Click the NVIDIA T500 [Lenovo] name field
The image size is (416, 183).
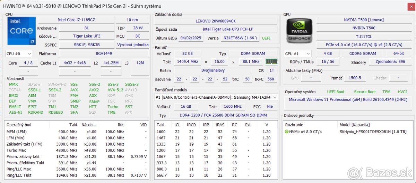coord(364,20)
